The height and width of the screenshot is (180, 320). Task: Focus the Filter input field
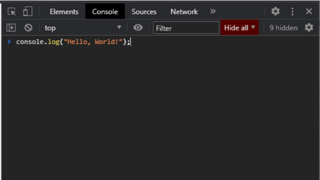pos(186,28)
